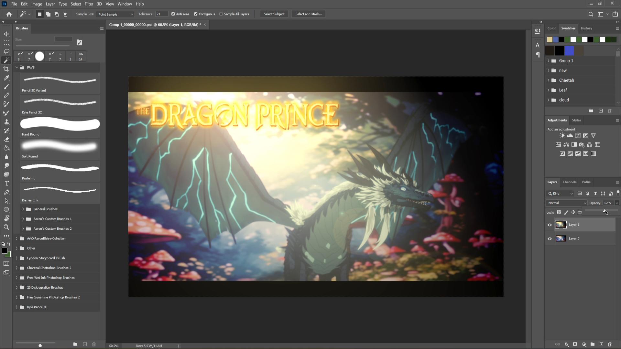The height and width of the screenshot is (349, 621).
Task: Open the Filter menu
Action: 89,4
